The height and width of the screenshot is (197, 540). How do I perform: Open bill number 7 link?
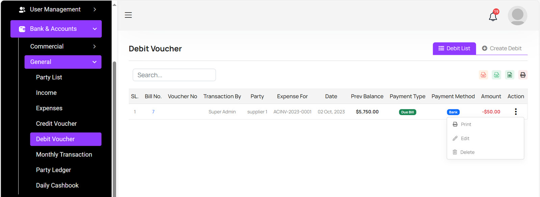pyautogui.click(x=153, y=112)
